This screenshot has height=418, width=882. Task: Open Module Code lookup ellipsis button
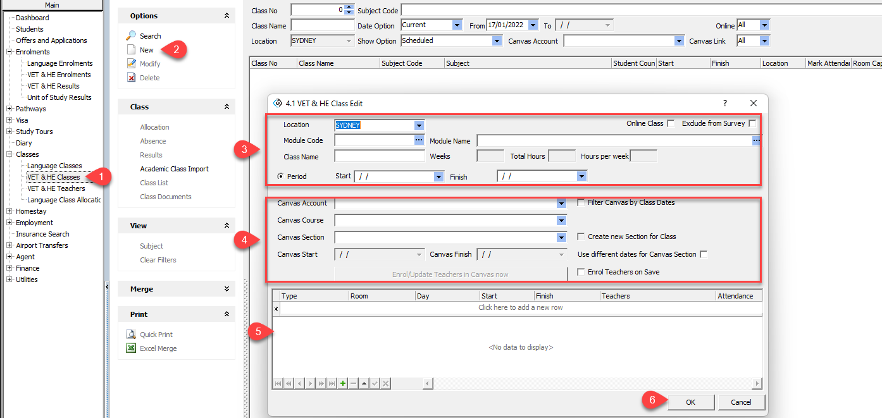point(419,140)
